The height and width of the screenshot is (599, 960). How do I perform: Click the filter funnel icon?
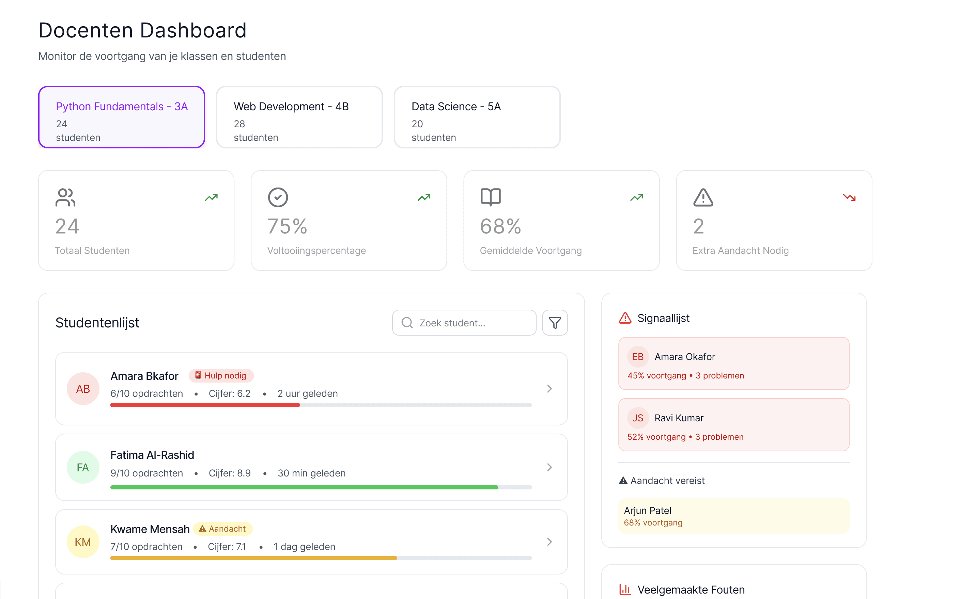pyautogui.click(x=554, y=323)
